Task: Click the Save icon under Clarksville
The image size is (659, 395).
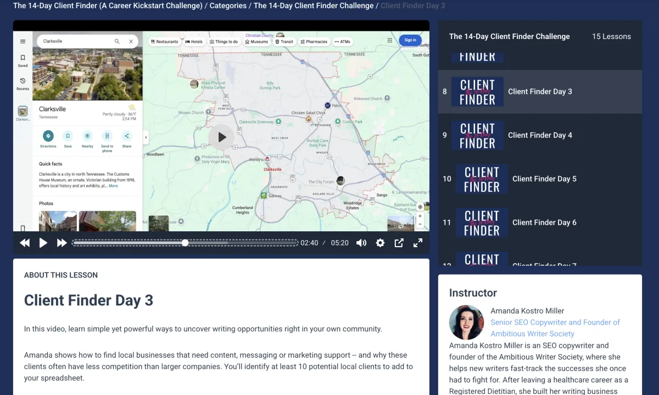Action: (x=68, y=136)
